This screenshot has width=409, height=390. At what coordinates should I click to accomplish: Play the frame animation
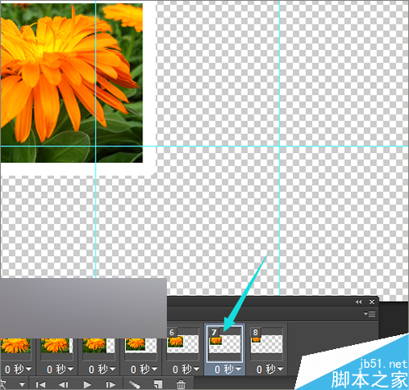pos(88,384)
